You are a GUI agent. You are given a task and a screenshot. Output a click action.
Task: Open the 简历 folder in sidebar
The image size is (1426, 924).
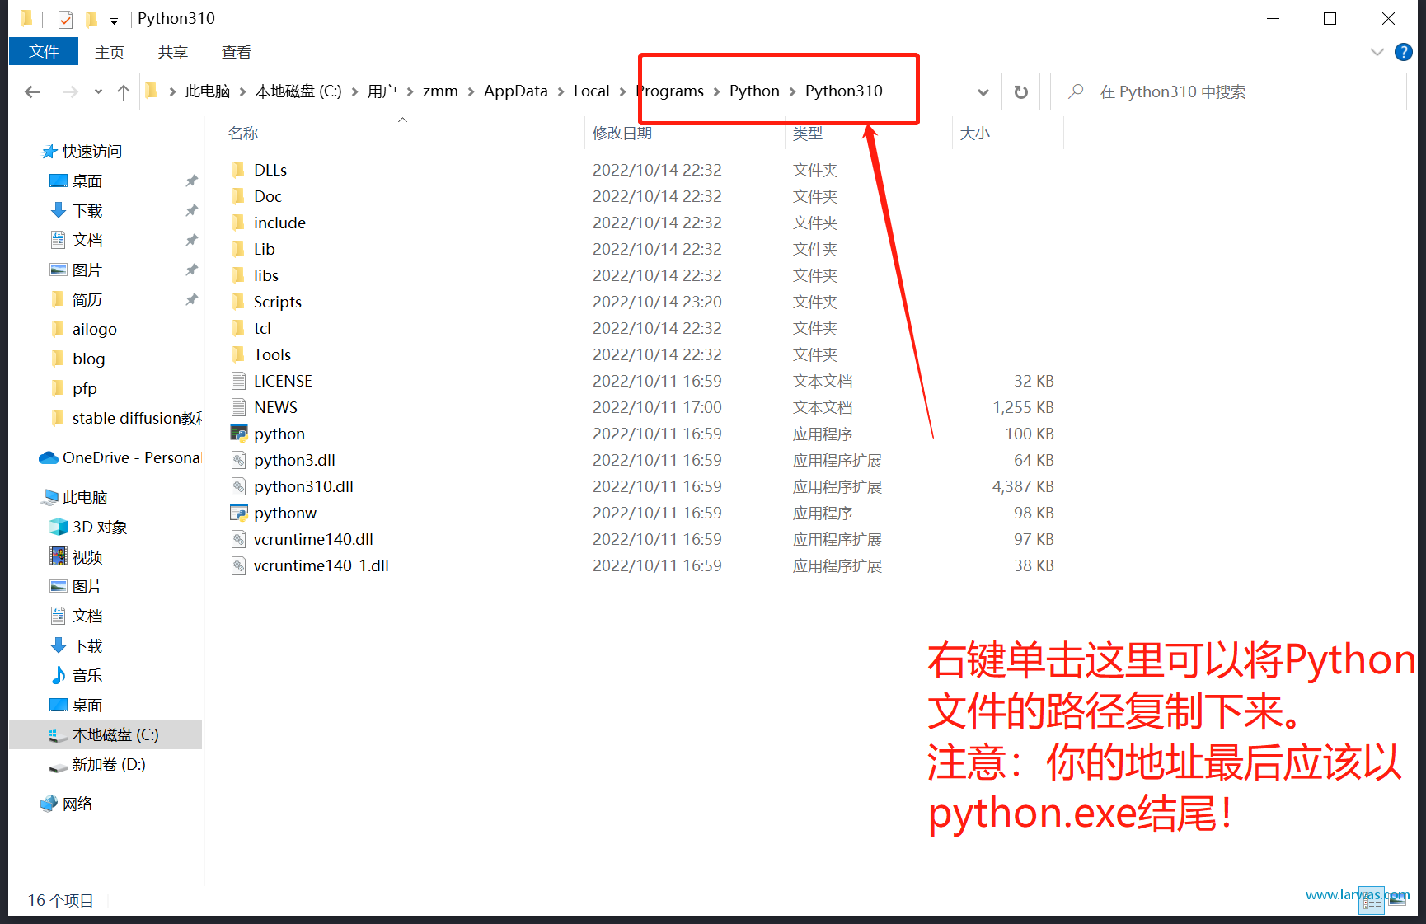click(87, 299)
